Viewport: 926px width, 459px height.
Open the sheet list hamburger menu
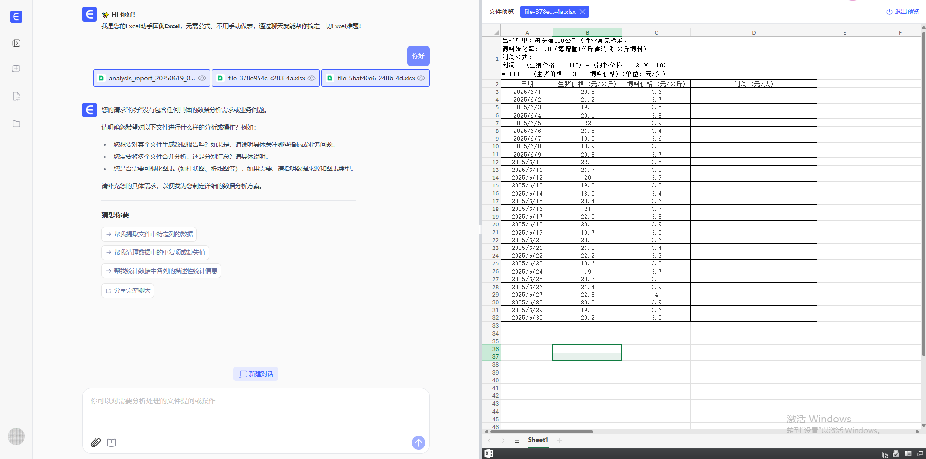click(517, 440)
